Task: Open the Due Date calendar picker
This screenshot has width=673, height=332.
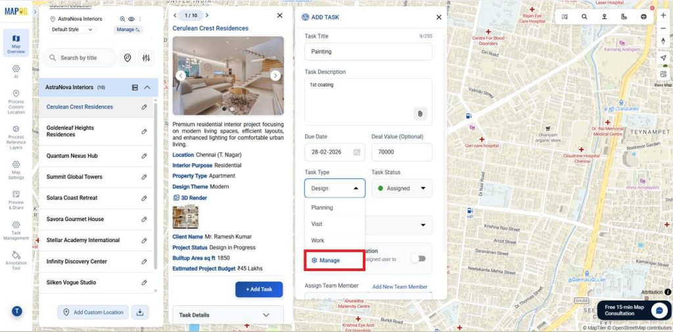Action: click(x=357, y=152)
